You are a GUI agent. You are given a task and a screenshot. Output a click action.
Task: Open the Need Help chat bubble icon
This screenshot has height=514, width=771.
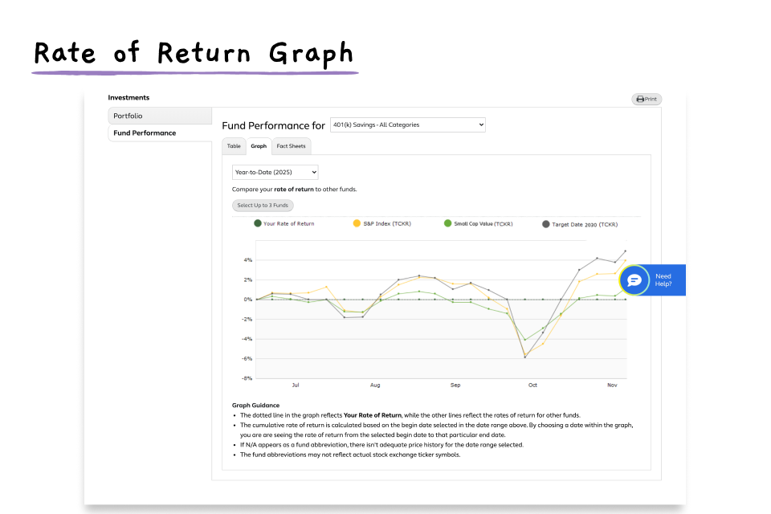634,280
